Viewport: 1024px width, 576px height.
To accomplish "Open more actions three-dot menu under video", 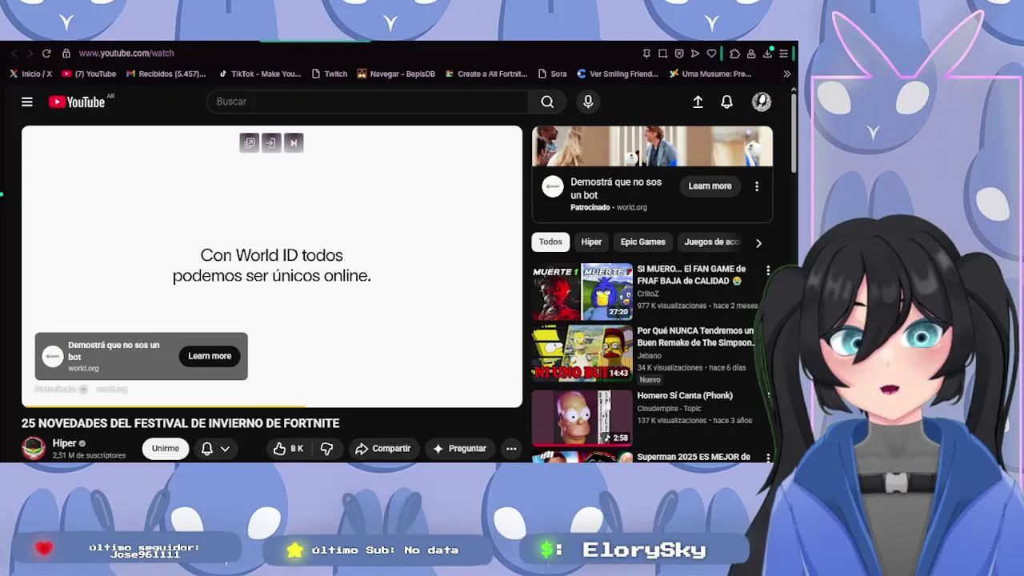I will pyautogui.click(x=511, y=449).
